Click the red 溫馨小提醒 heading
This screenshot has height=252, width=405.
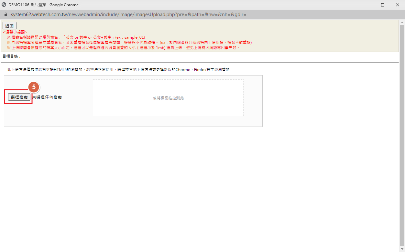click(15, 32)
